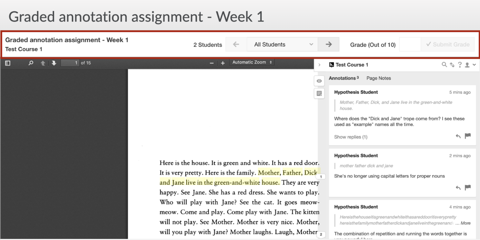
Task: Go to the next PDF page
Action: [x=54, y=63]
